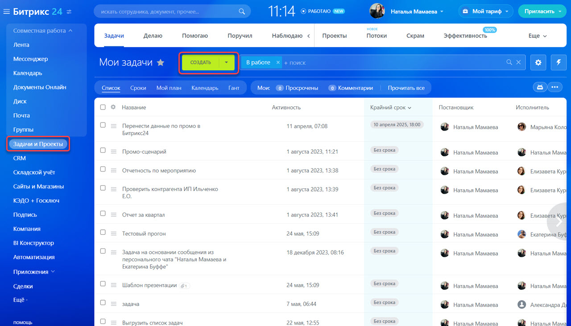
Task: Check the Шаблон презентации checkbox
Action: (x=103, y=284)
